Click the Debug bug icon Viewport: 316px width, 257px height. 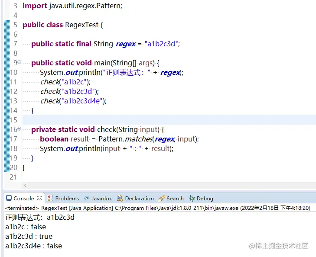point(192,199)
